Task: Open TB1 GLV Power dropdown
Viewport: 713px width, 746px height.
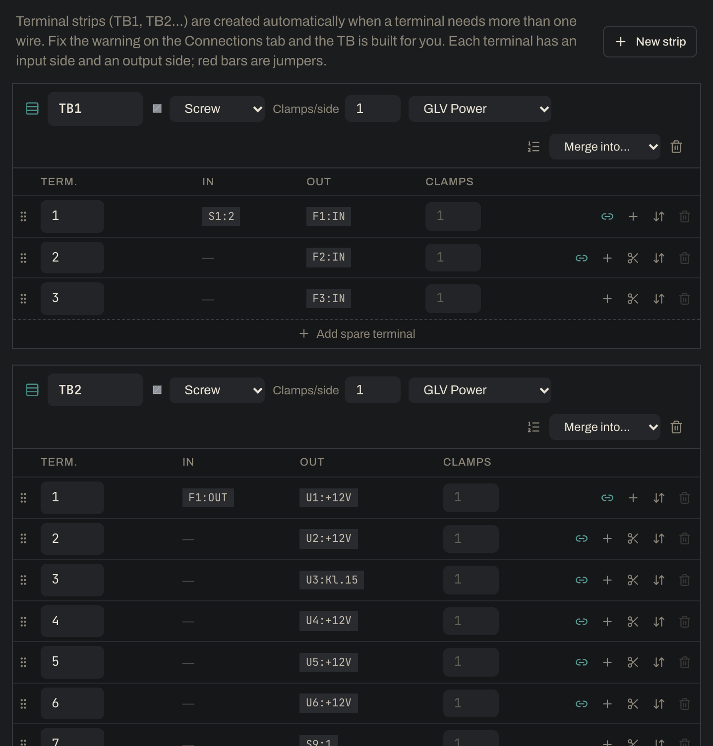Action: point(480,109)
